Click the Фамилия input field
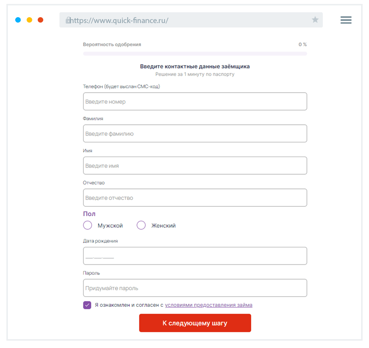The width and height of the screenshot is (369, 348). click(x=195, y=134)
